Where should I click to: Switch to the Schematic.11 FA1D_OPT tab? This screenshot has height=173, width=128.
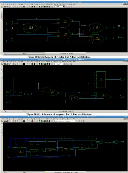click(66, 111)
